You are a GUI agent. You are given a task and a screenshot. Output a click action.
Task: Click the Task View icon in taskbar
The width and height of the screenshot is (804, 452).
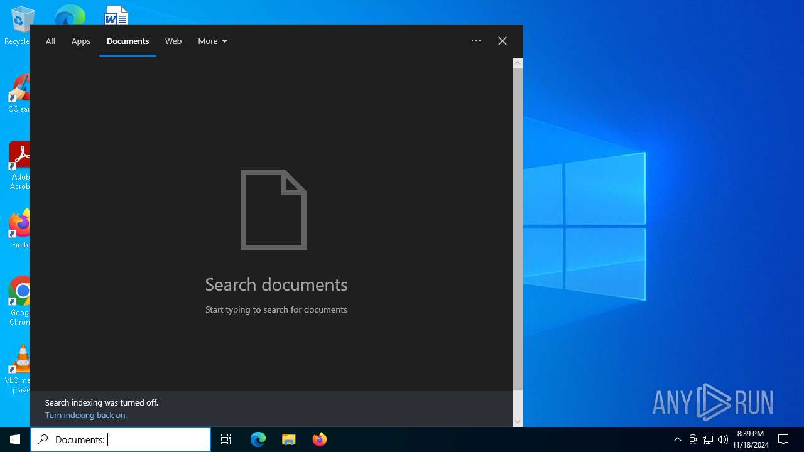(226, 439)
